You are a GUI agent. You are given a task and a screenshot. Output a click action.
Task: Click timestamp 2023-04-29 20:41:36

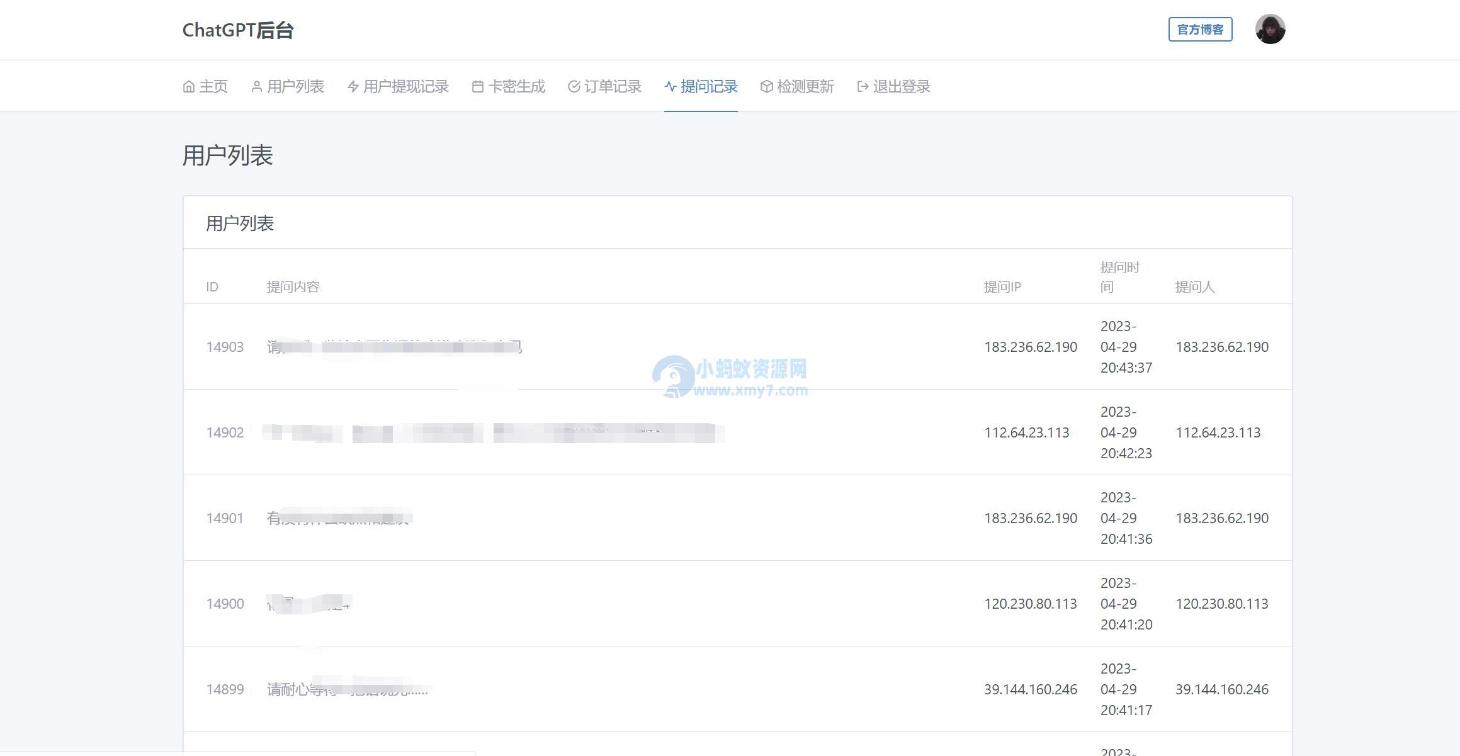(x=1126, y=518)
